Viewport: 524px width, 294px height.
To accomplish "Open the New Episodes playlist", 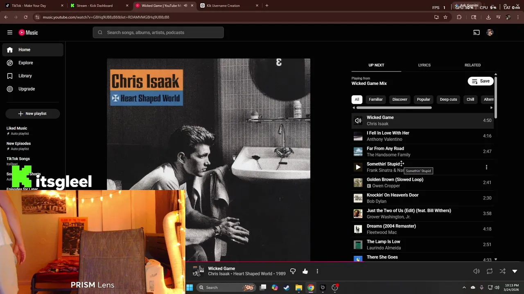I will [33, 146].
